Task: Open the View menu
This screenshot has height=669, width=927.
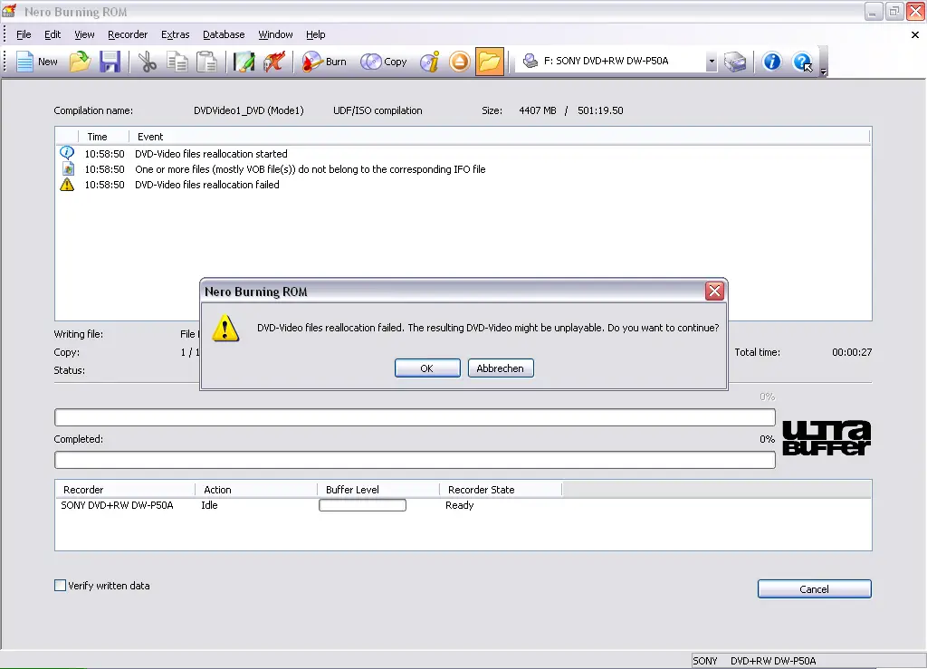Action: pyautogui.click(x=84, y=34)
